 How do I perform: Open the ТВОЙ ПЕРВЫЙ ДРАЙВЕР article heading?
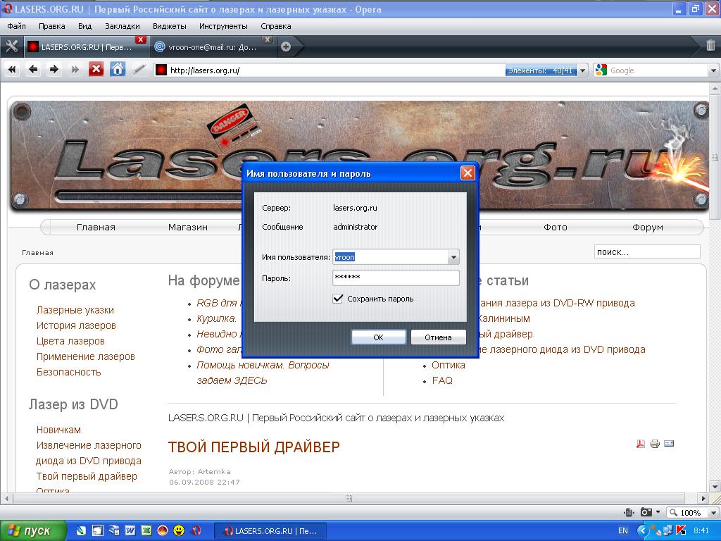[253, 447]
